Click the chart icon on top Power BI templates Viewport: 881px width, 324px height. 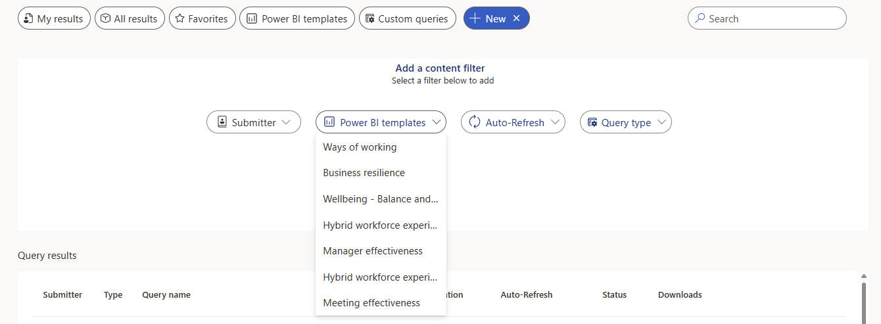251,18
